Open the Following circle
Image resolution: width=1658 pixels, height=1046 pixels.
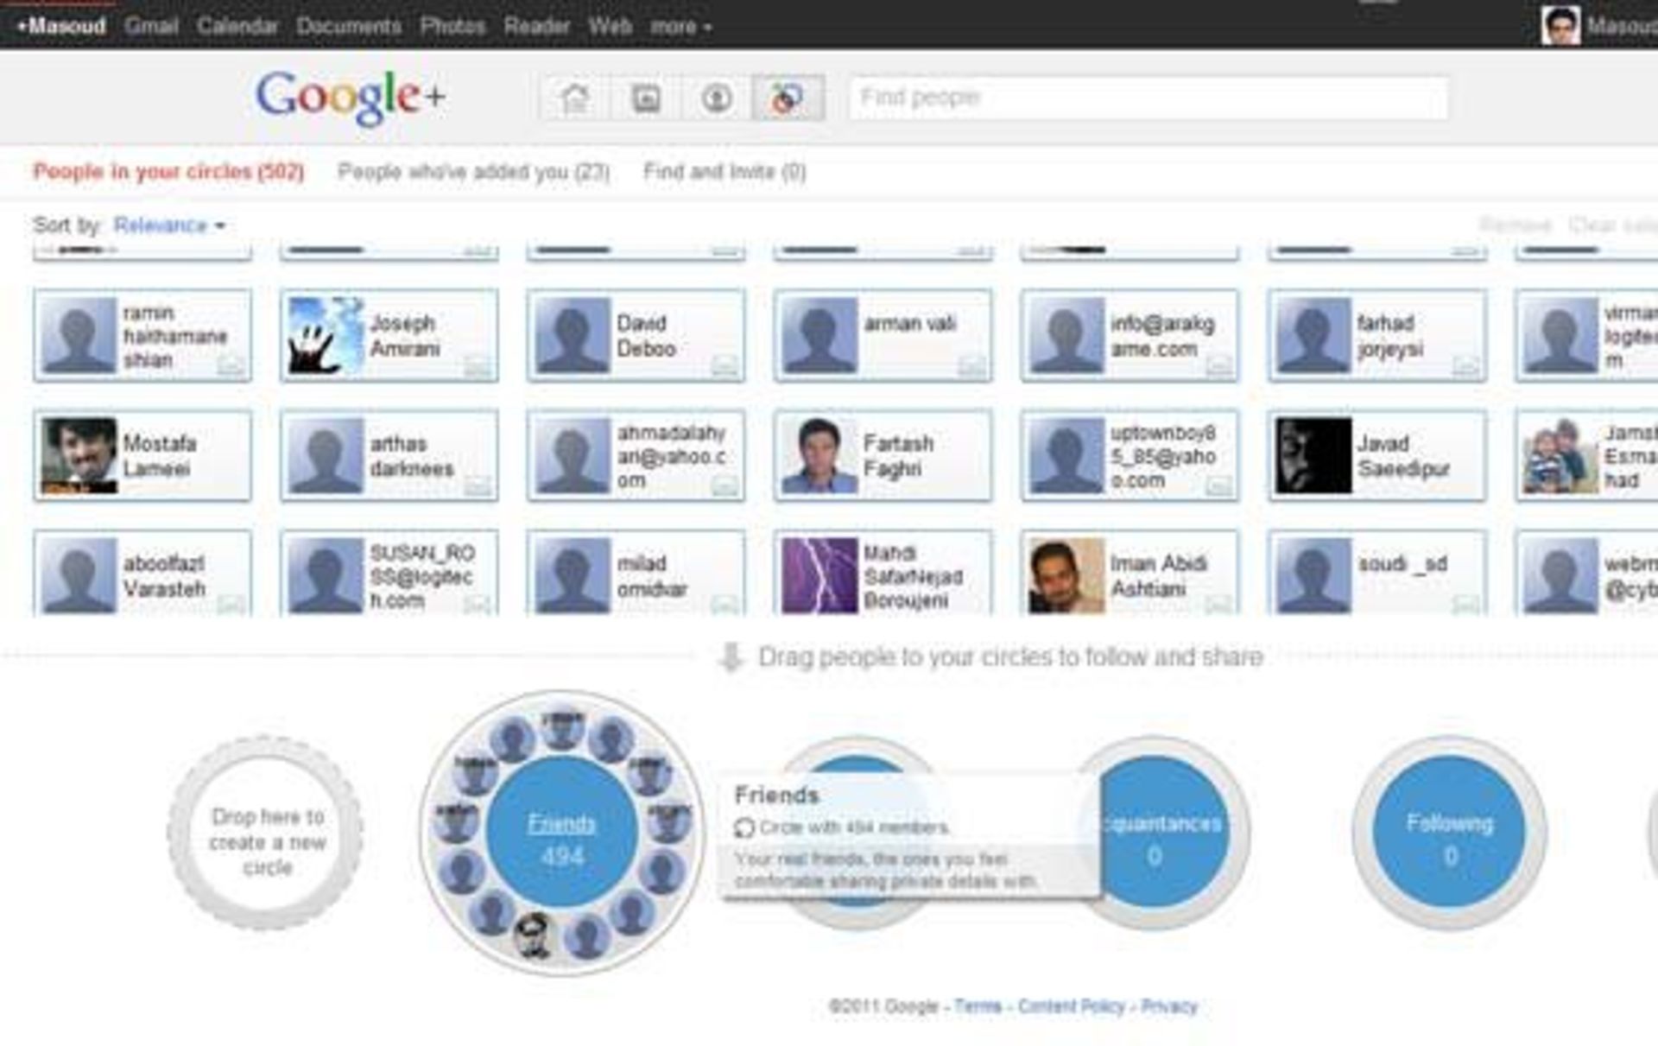(1449, 833)
